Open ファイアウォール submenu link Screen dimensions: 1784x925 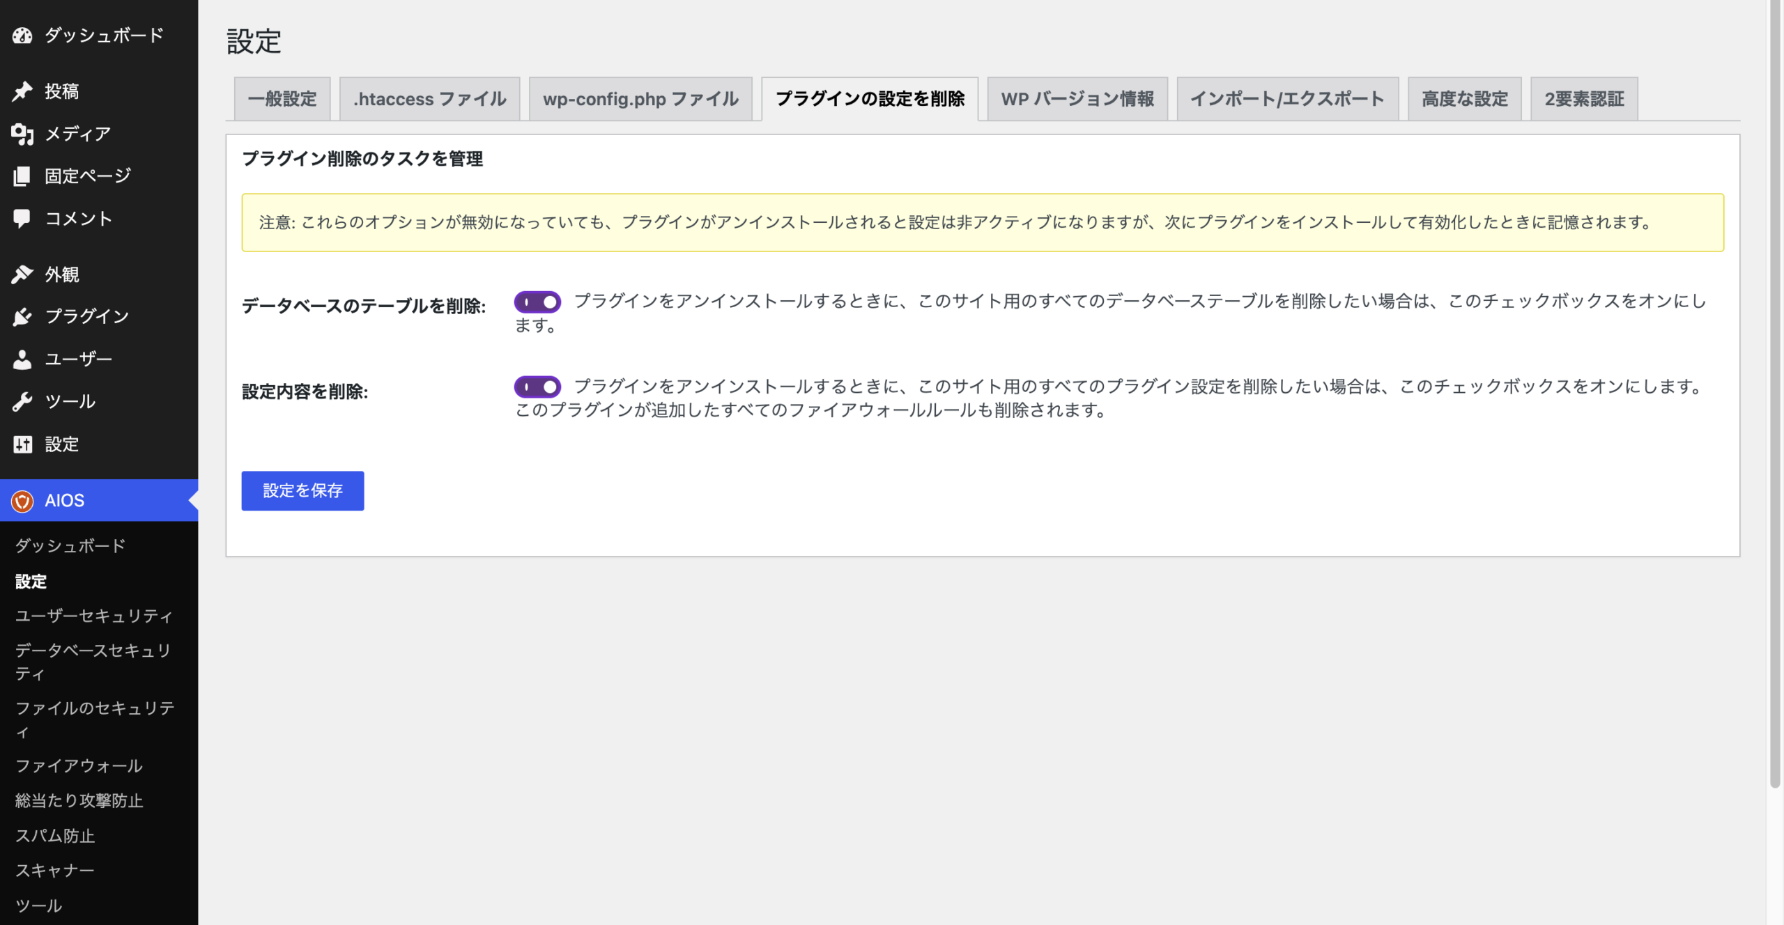tap(79, 766)
